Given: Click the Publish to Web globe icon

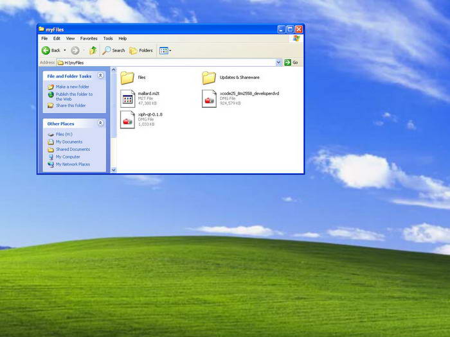Looking at the screenshot, I should click(51, 94).
